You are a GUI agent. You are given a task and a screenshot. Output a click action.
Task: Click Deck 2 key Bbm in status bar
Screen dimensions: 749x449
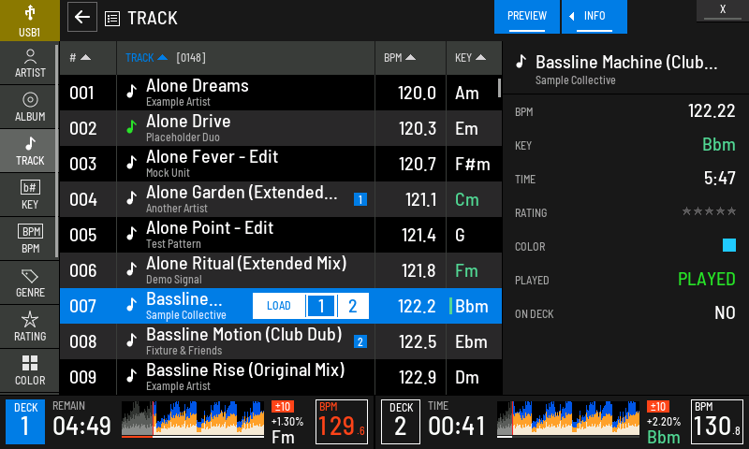[664, 437]
